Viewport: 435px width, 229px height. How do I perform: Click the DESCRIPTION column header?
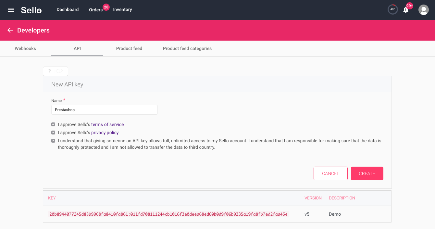(x=342, y=198)
